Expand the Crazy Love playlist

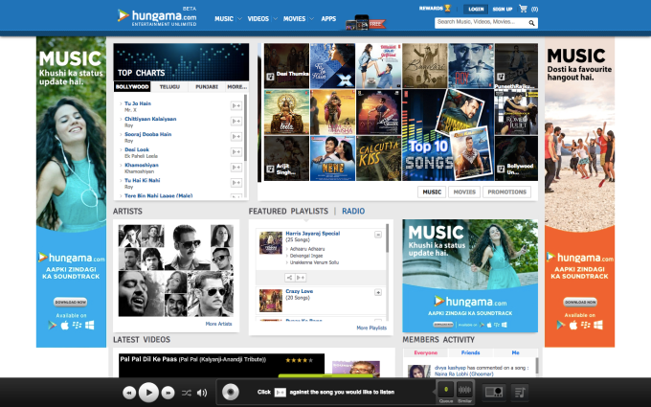378,292
